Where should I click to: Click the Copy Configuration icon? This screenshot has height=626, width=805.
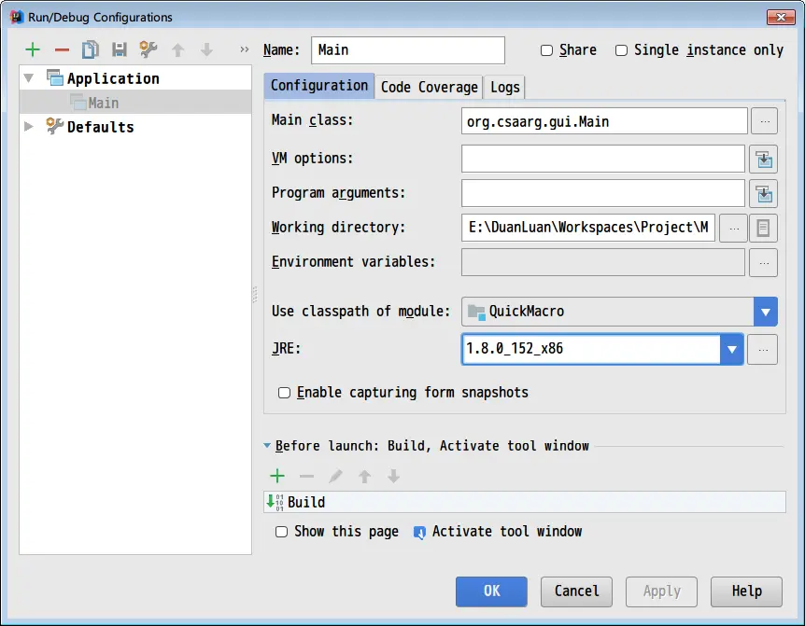click(x=90, y=50)
